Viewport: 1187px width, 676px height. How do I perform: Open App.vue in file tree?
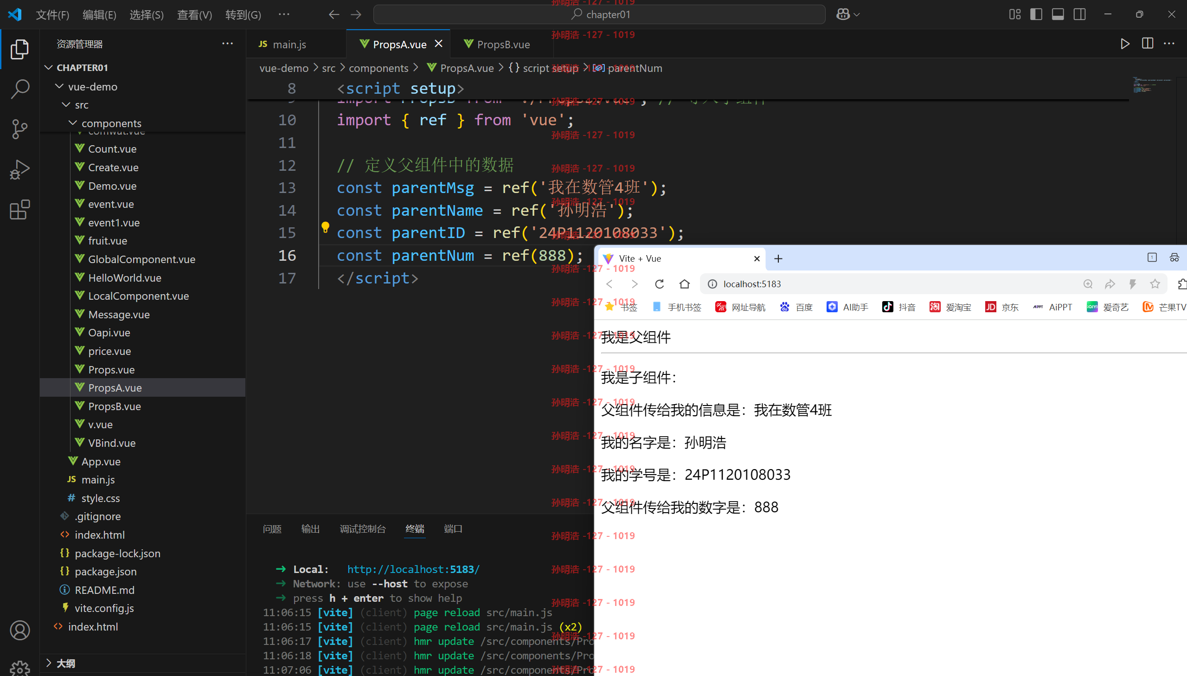tap(101, 462)
